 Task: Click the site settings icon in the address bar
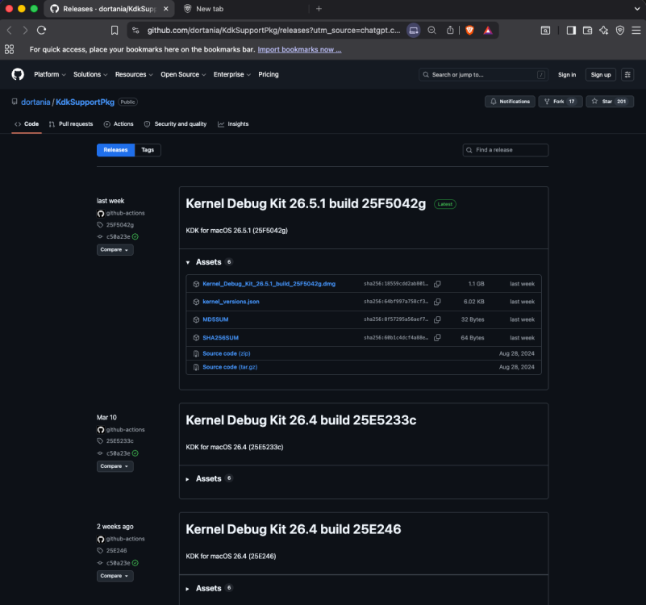coord(135,30)
